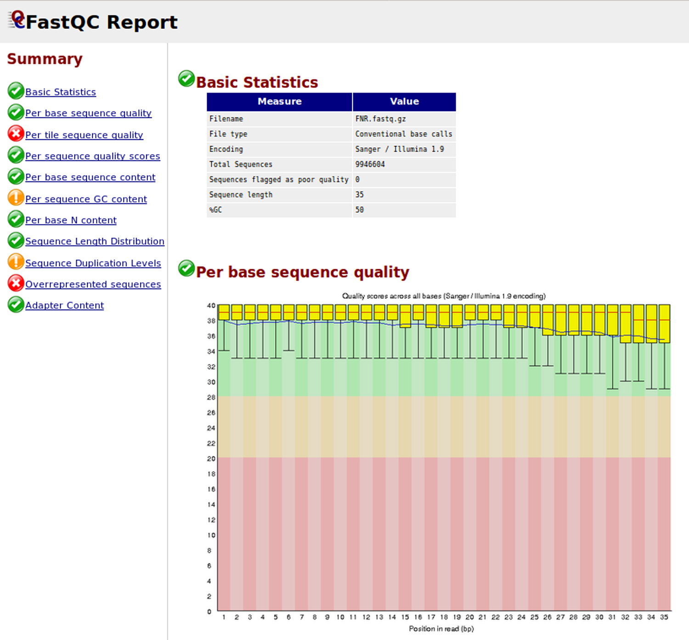Click the Filename row label
This screenshot has width=689, height=640.
[226, 119]
